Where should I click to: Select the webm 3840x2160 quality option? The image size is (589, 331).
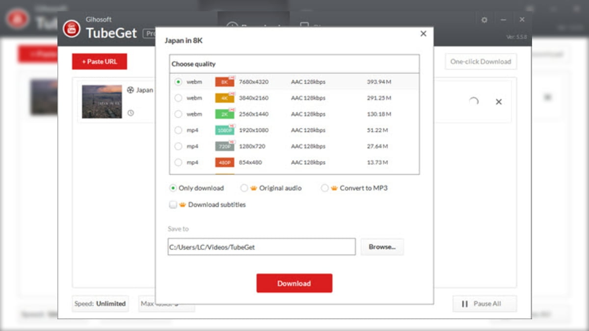click(x=178, y=98)
